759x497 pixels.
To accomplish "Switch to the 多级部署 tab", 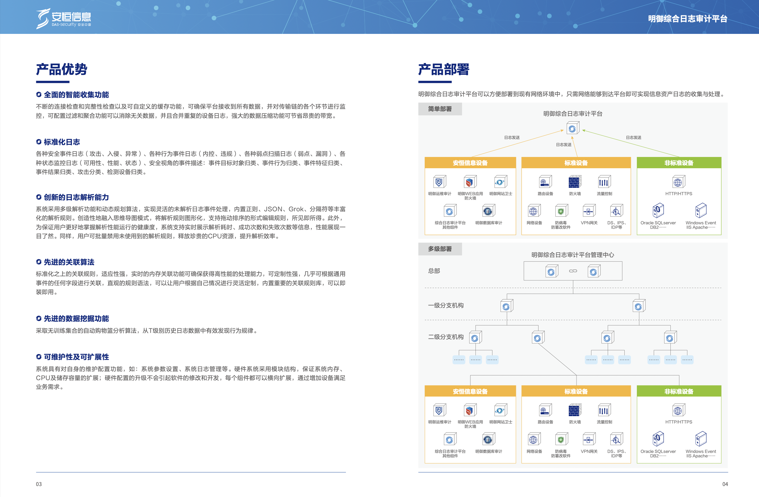I will [440, 249].
